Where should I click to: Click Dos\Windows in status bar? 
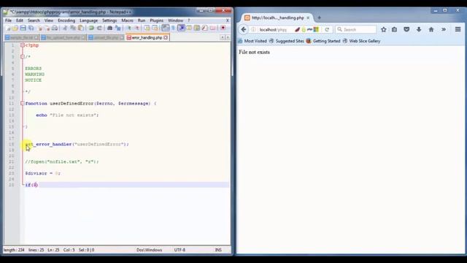[149, 250]
